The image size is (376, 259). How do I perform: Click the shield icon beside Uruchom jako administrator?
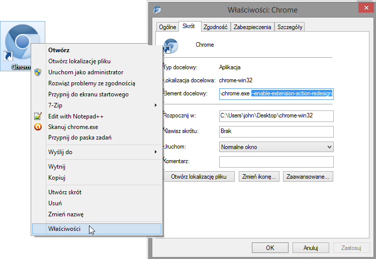click(x=38, y=72)
